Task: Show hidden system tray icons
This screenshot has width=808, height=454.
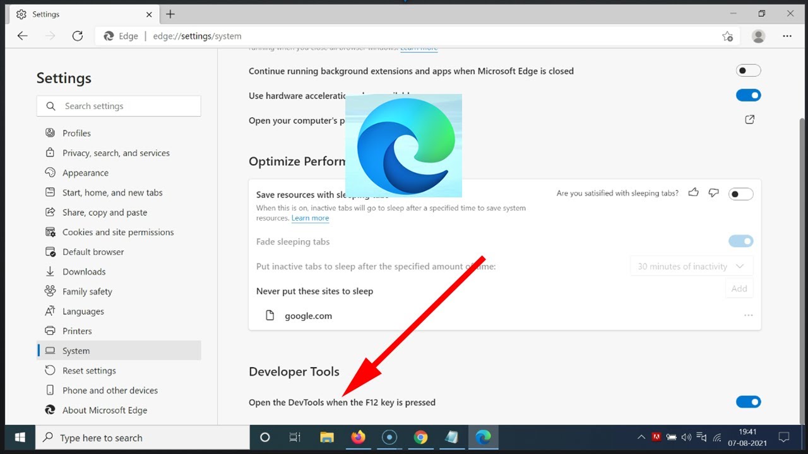Action: [x=641, y=437]
